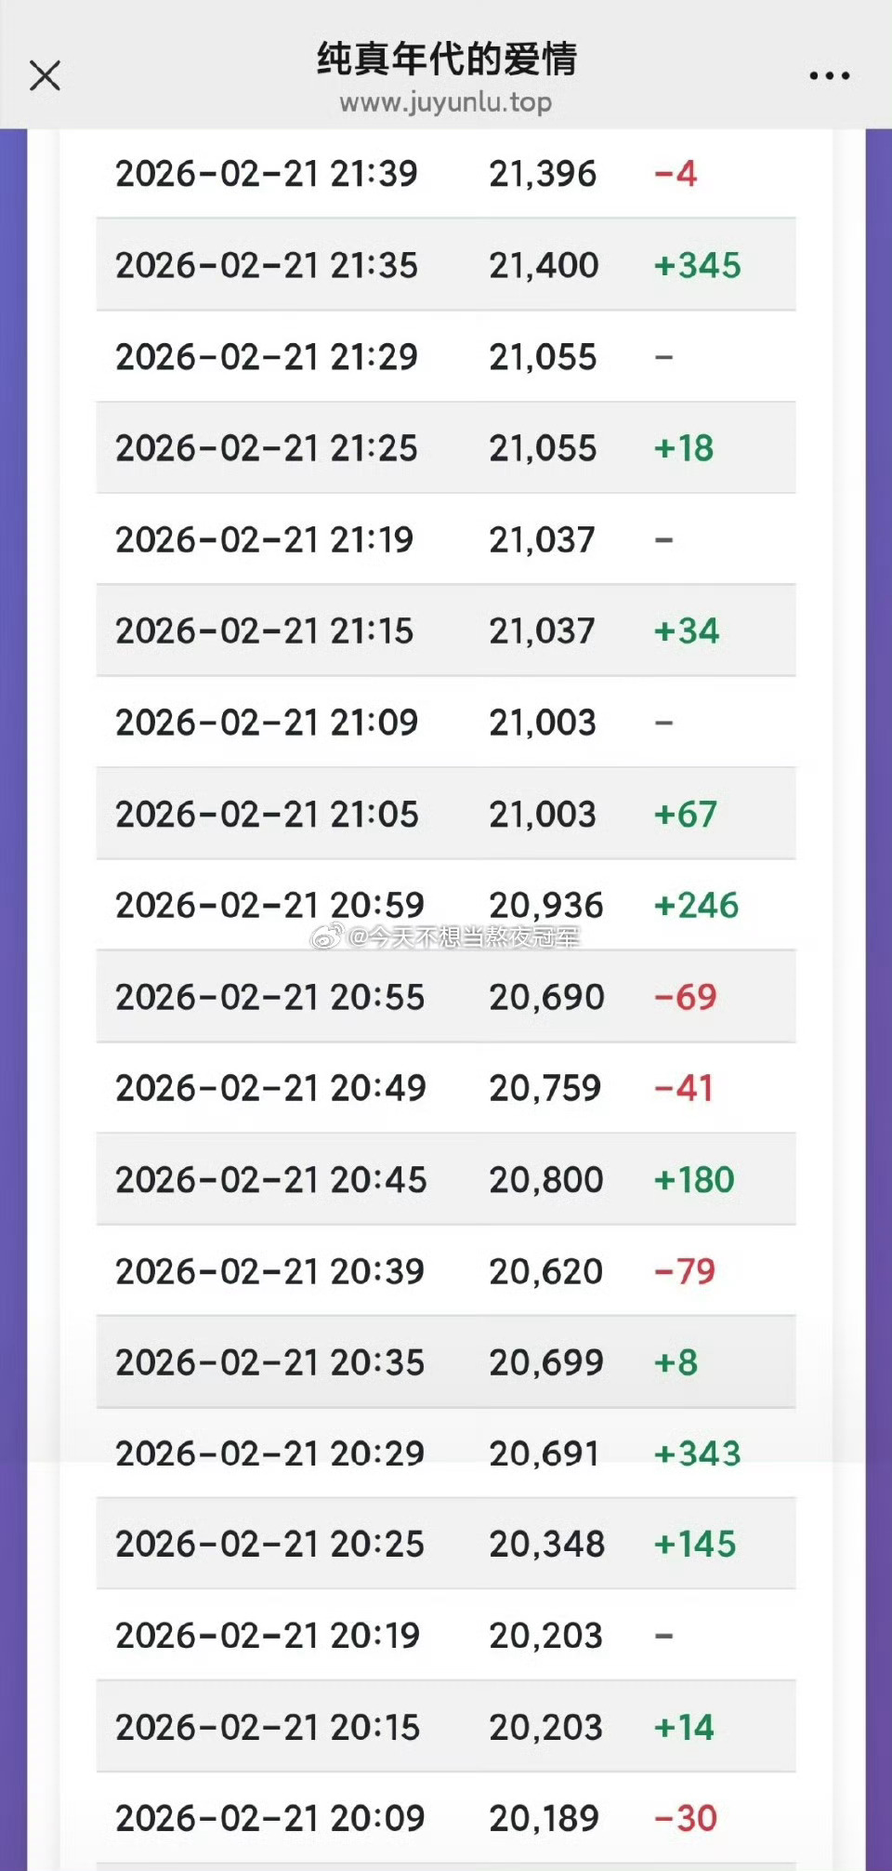Select the 20,936 count entry

tap(546, 906)
